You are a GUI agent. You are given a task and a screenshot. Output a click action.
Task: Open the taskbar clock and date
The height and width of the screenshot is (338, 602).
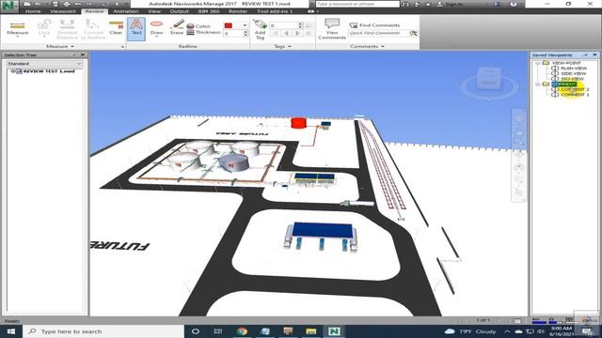[x=562, y=331]
